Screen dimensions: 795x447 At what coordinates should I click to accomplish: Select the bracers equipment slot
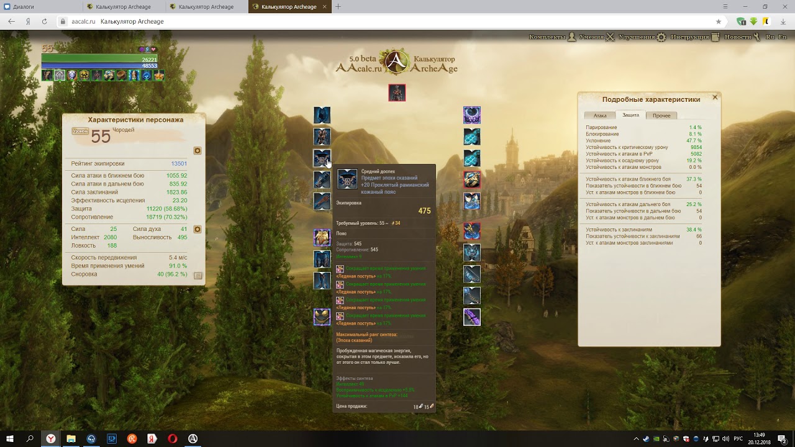322,180
